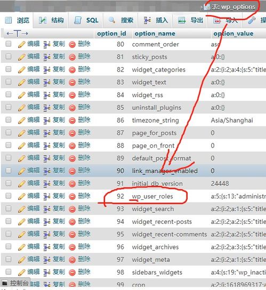This screenshot has width=266, height=290.
Task: Switch to the 结构 (Structure) tab
Action: pyautogui.click(x=51, y=20)
